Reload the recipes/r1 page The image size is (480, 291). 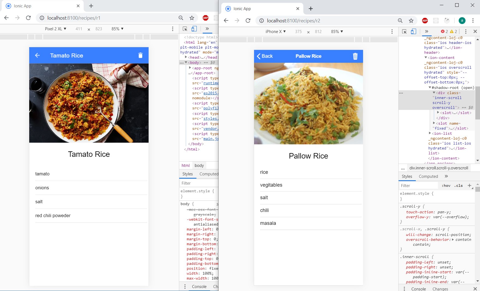pyautogui.click(x=28, y=18)
